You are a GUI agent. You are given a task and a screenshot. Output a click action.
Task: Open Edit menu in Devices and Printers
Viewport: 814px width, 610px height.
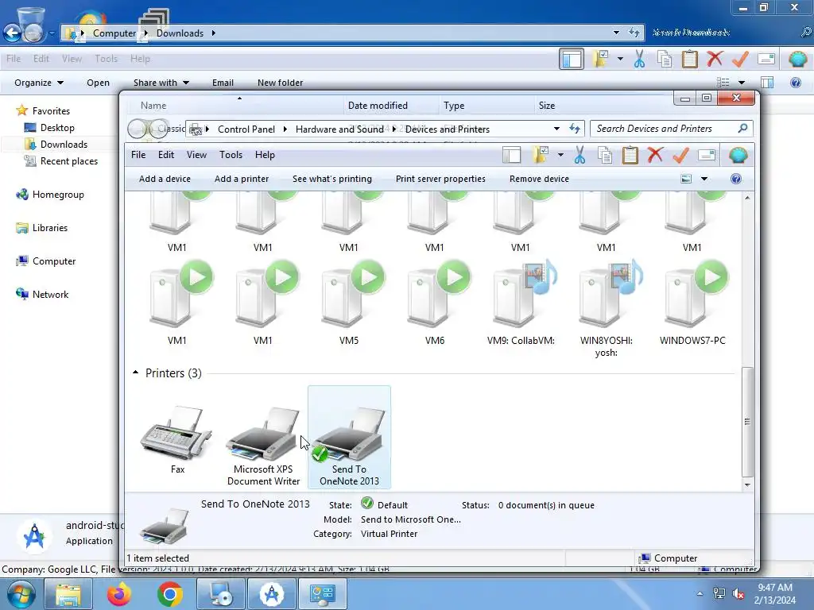(166, 155)
